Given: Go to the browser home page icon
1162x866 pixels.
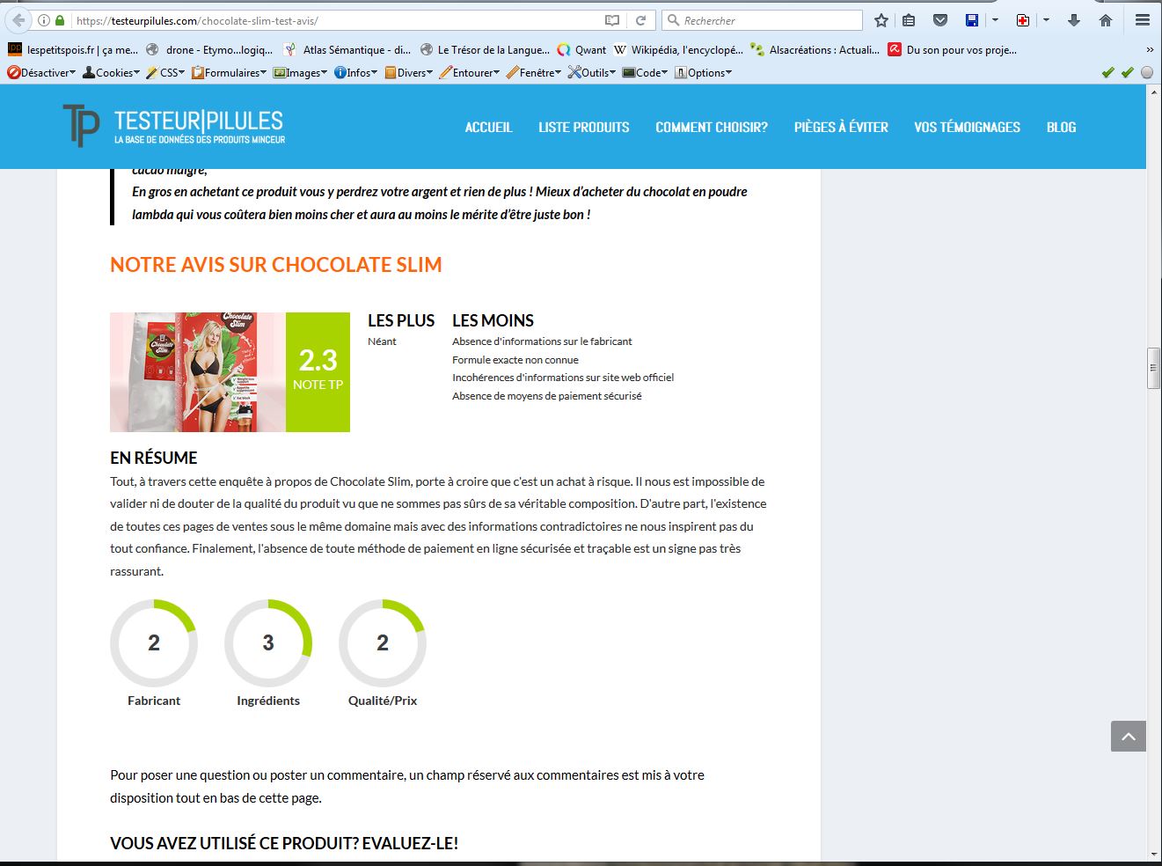Looking at the screenshot, I should (x=1106, y=20).
